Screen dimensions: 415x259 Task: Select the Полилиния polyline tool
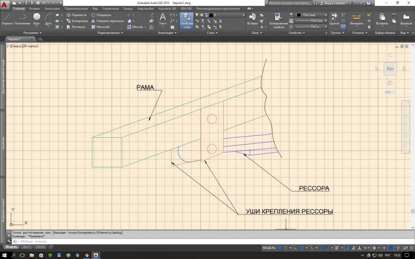click(x=22, y=19)
